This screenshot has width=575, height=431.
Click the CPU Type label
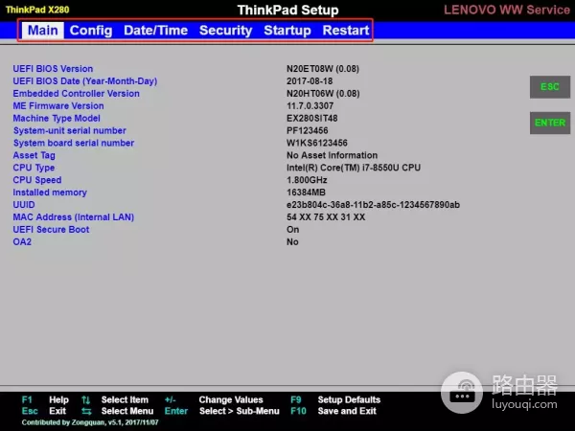coord(34,168)
